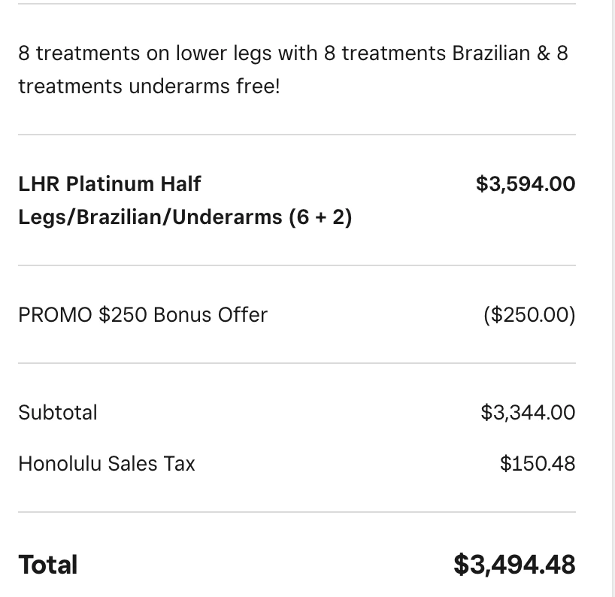
Task: Click the $3,594.00 item price
Action: tap(526, 184)
